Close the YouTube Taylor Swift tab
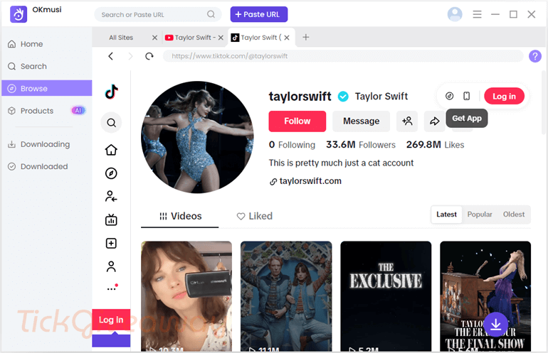548x353 pixels. tap(221, 38)
